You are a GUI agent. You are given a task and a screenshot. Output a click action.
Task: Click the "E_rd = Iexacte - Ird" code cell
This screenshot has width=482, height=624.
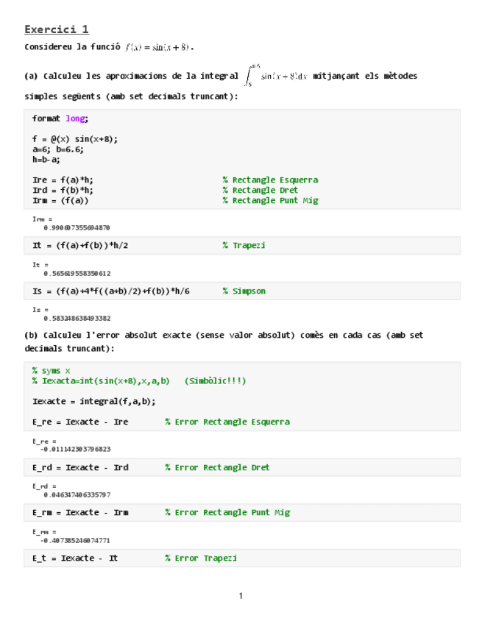pyautogui.click(x=80, y=467)
